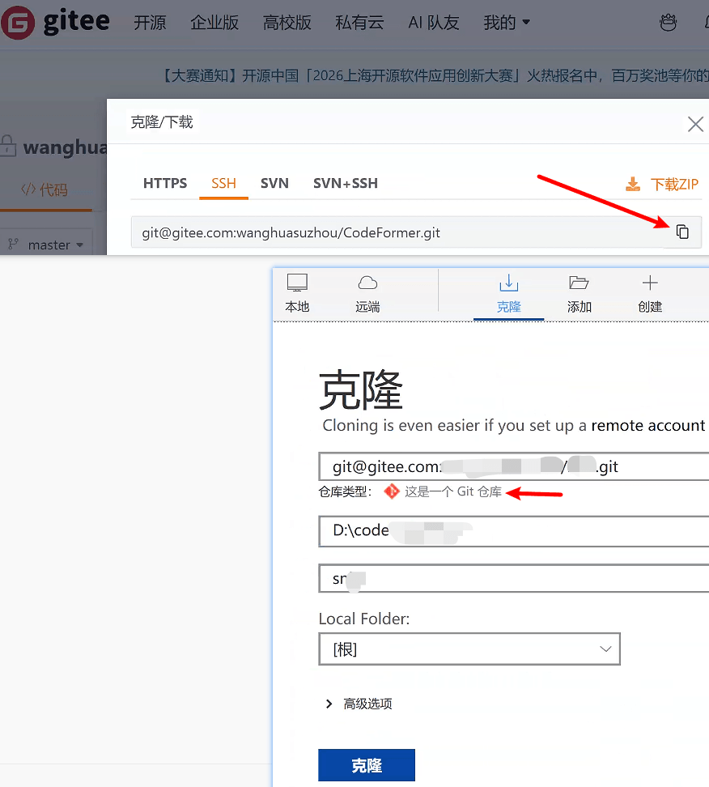Click the mascot icon in Gitee header
This screenshot has height=787, width=709.
tap(668, 22)
